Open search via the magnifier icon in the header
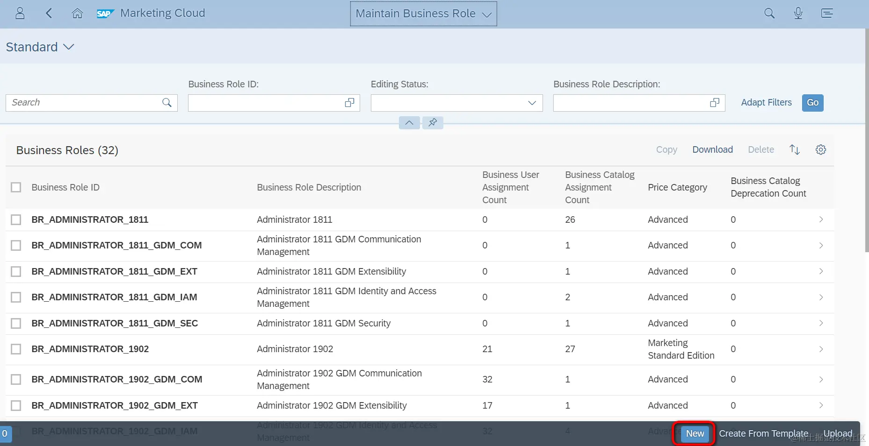Image resolution: width=869 pixels, height=446 pixels. 769,13
